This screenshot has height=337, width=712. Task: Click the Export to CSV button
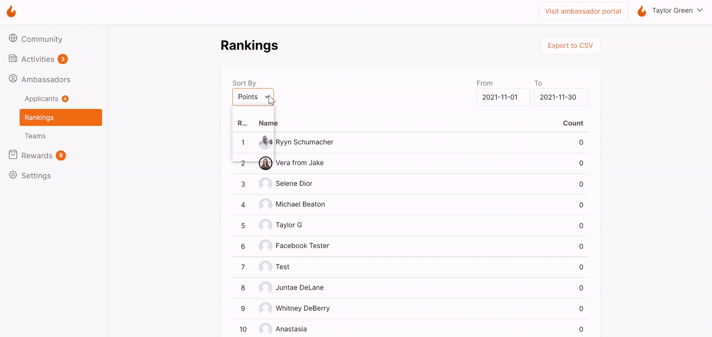click(x=570, y=45)
